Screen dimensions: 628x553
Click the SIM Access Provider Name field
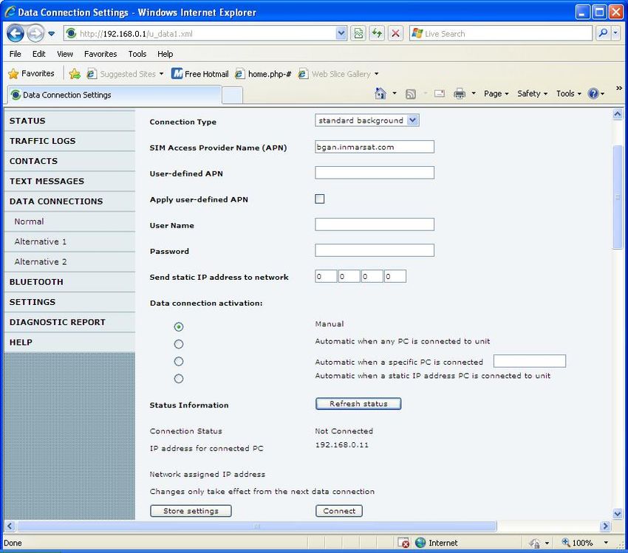click(375, 147)
